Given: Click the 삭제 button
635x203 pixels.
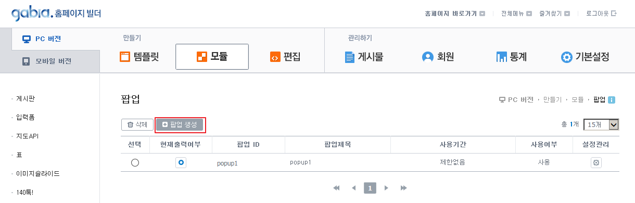Looking at the screenshot, I should pos(137,124).
